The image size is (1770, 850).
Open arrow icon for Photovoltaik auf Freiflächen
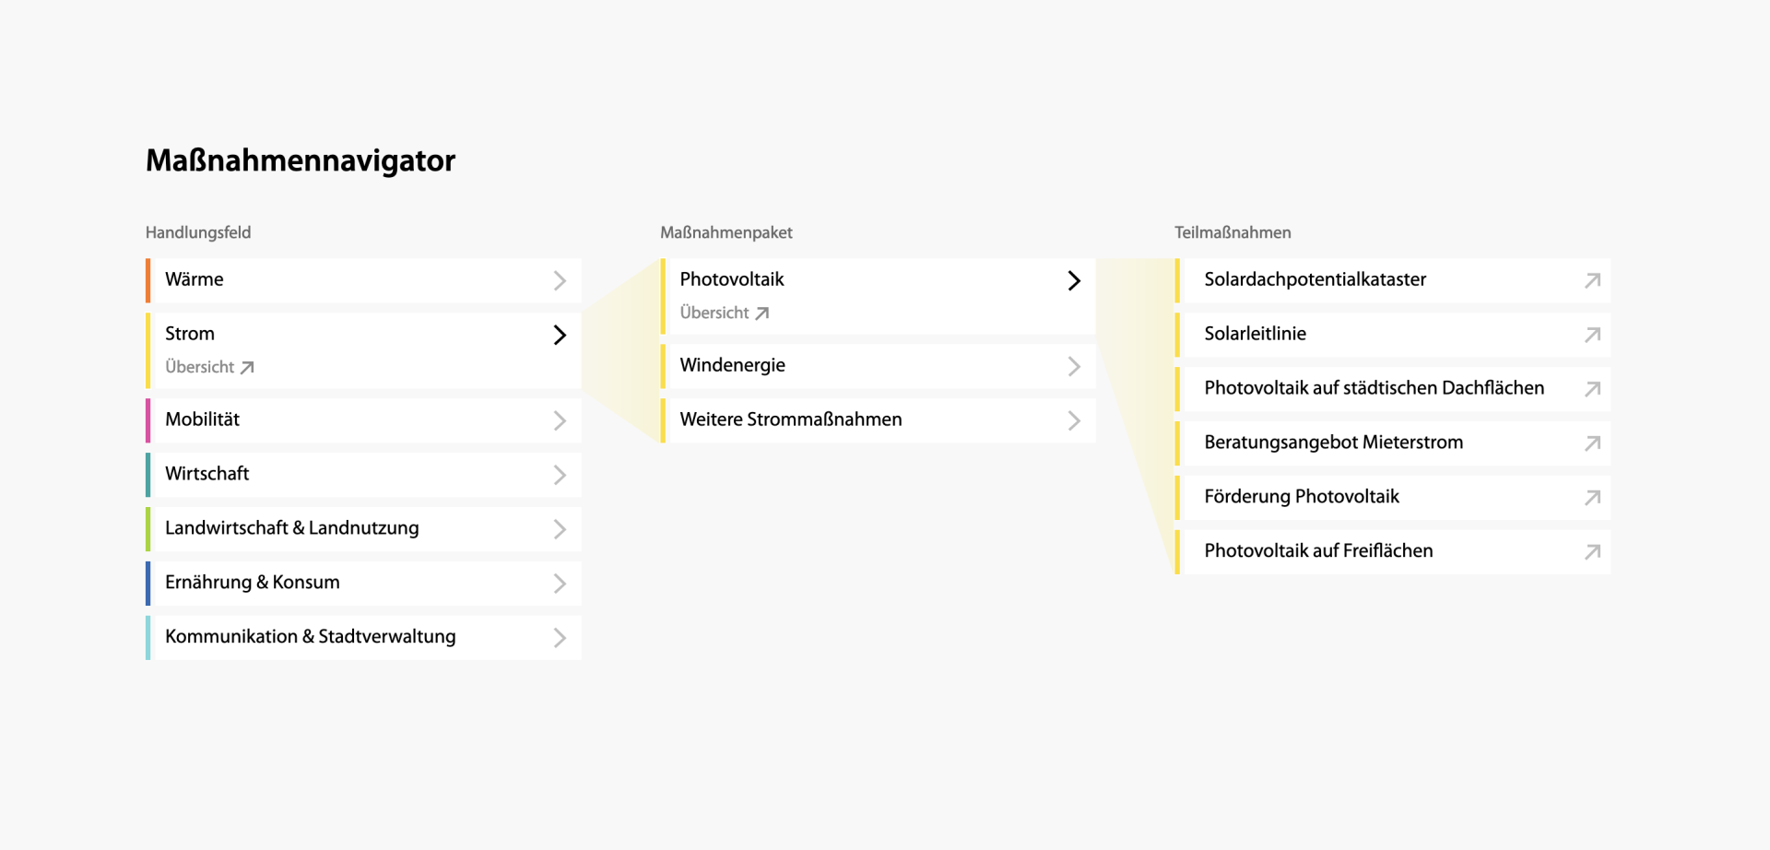(1592, 552)
